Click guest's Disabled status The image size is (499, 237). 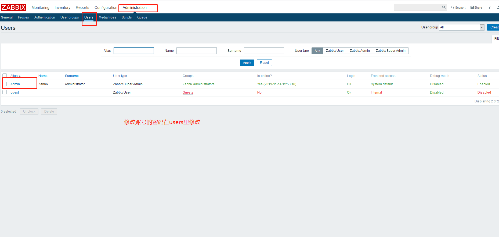(x=484, y=92)
